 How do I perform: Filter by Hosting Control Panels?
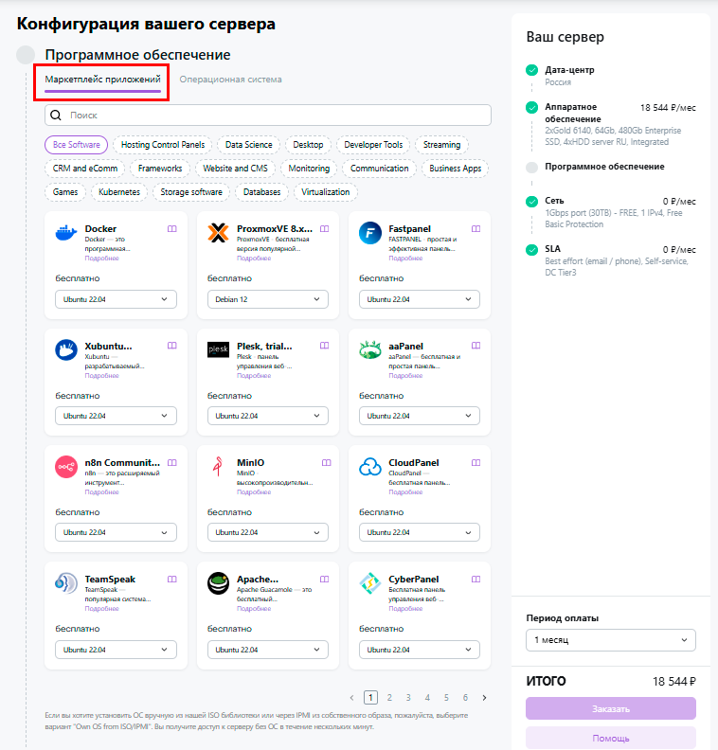[x=163, y=145]
